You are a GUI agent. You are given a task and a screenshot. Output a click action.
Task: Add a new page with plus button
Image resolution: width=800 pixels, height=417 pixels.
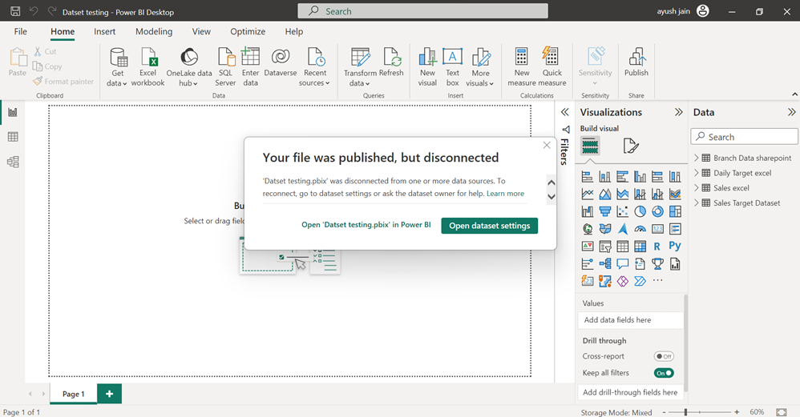(x=109, y=394)
